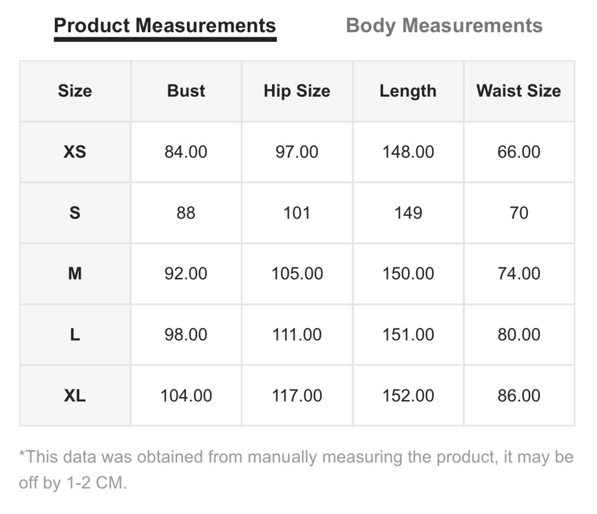Click the XL bust value 104.00
This screenshot has height=514, width=597.
(x=186, y=396)
